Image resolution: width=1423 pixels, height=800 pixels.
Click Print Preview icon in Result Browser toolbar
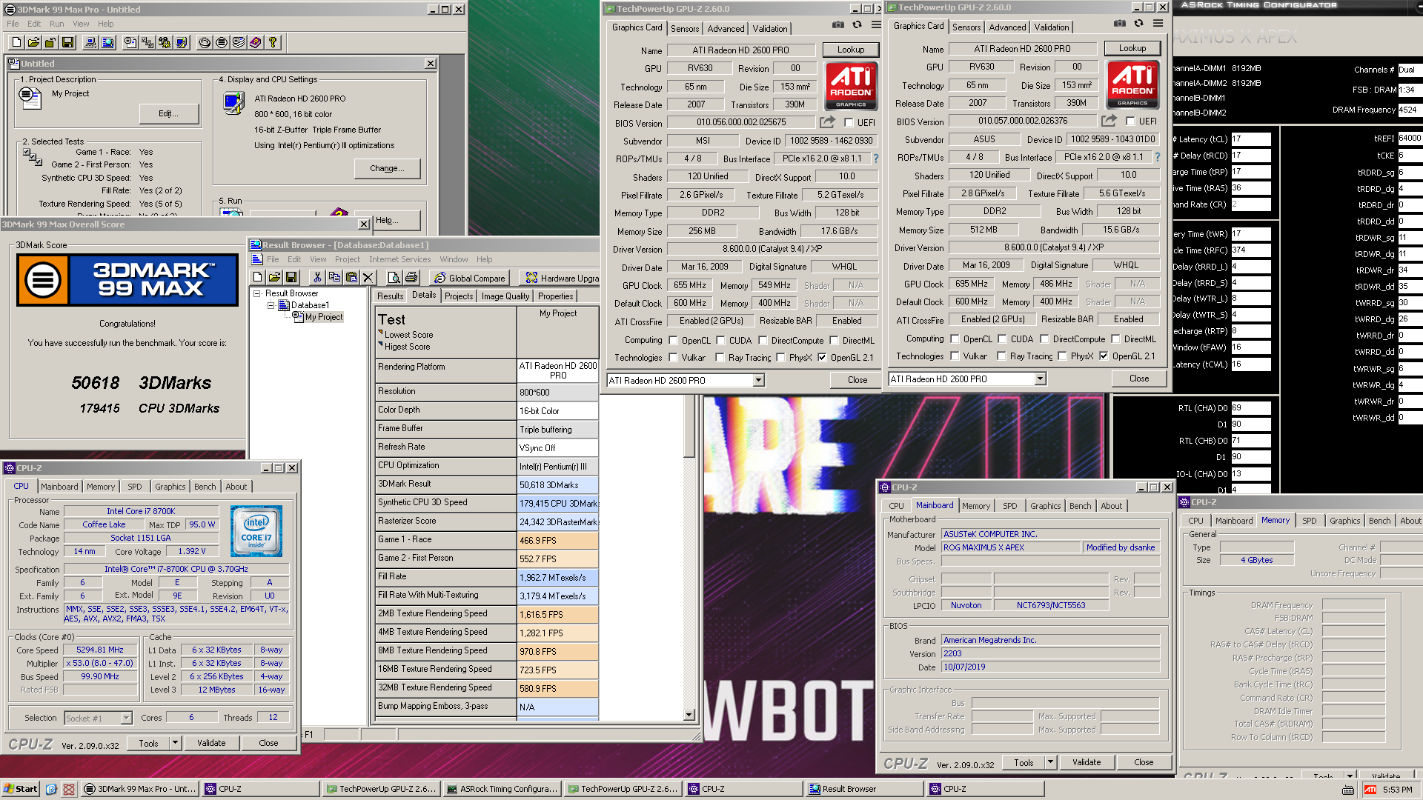pyautogui.click(x=394, y=277)
